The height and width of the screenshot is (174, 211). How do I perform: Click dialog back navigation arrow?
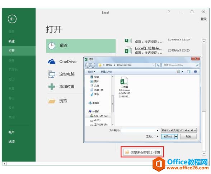click(88, 65)
